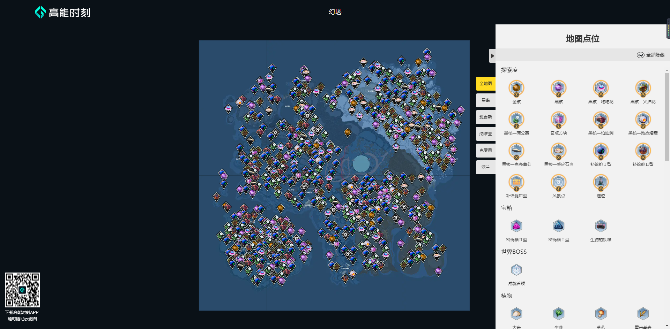Select the 黑核—感应石盘 marker icon
670x329 pixels.
(x=559, y=151)
